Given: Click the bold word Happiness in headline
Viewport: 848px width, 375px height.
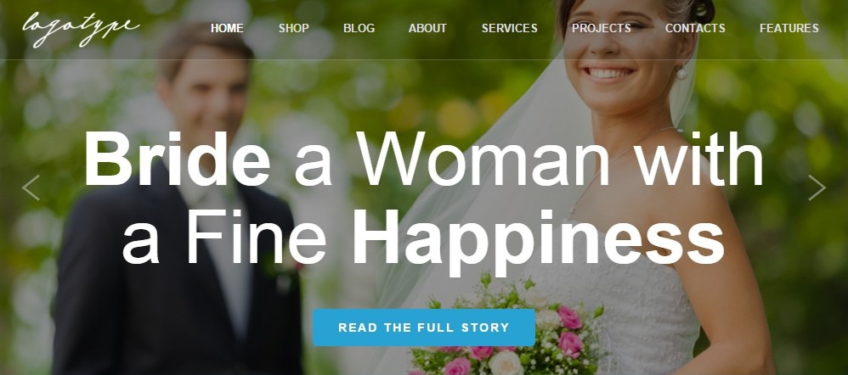Looking at the screenshot, I should click(538, 239).
